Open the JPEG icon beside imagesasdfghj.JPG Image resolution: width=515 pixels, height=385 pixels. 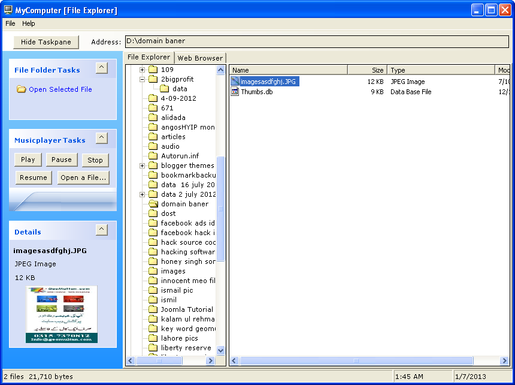coord(234,82)
